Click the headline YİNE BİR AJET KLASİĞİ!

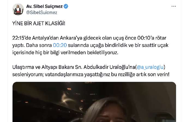(x=39, y=23)
